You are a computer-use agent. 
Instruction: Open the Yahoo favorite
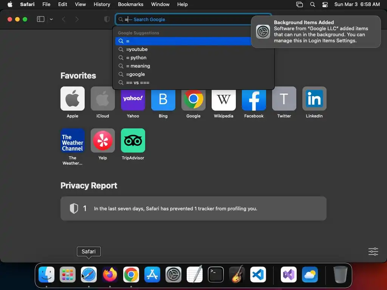133,100
